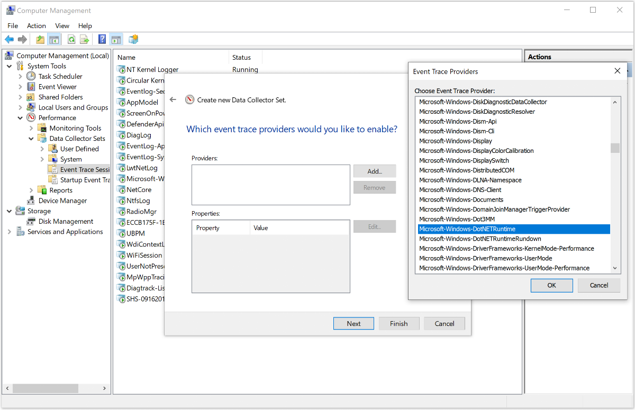Open the View menu
The image size is (635, 410).
pos(62,25)
